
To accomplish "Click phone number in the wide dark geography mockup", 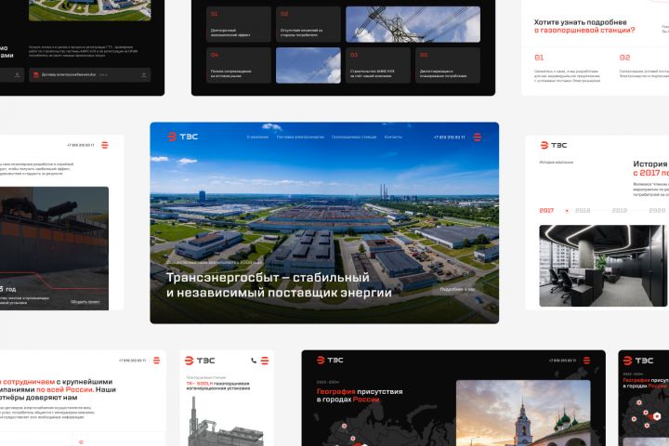I will click(563, 361).
